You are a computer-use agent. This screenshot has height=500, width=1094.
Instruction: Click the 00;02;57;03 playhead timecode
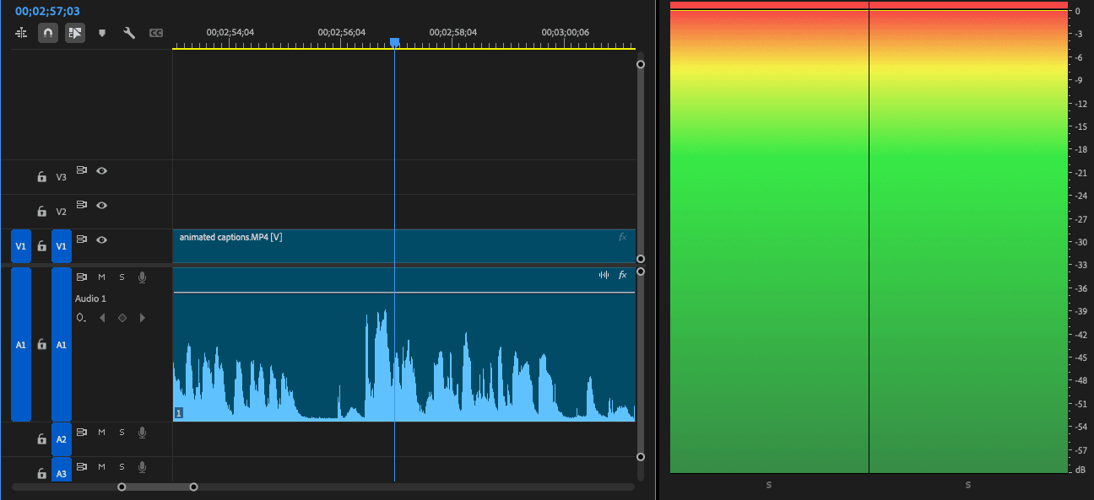(47, 11)
